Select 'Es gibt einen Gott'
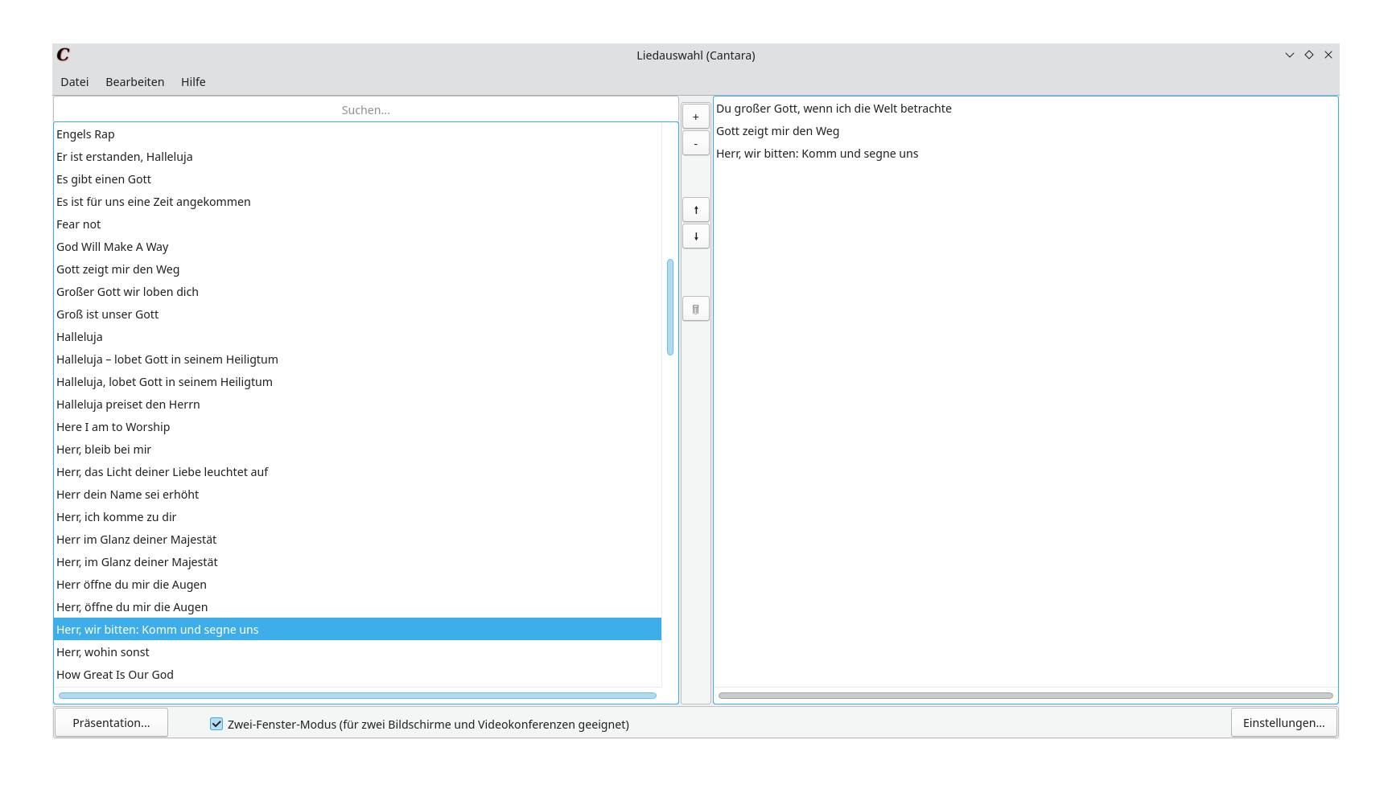Screen dimensions: 1392x801 357,179
